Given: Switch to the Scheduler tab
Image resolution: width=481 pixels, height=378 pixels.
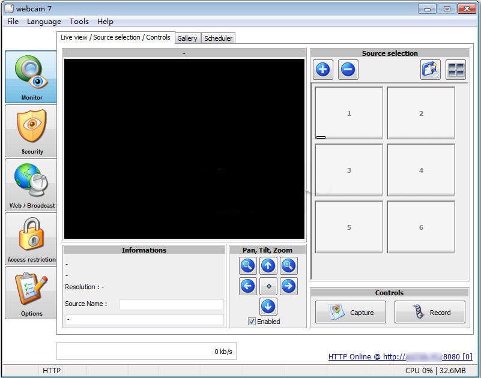Looking at the screenshot, I should 218,38.
